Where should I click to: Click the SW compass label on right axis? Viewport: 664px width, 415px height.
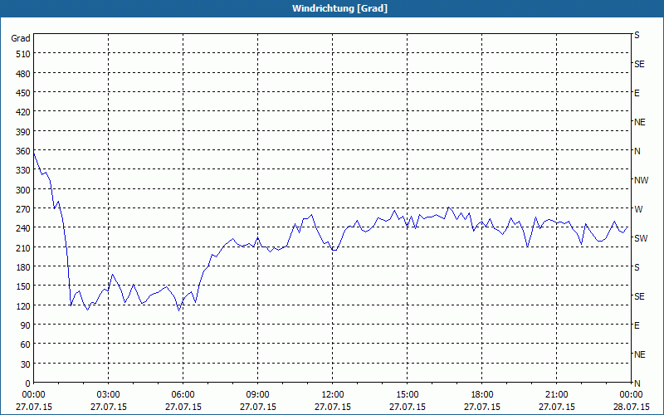(641, 238)
